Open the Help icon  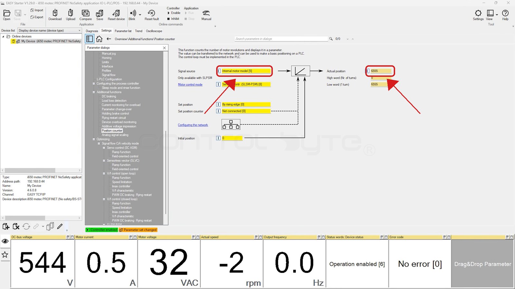tap(505, 15)
